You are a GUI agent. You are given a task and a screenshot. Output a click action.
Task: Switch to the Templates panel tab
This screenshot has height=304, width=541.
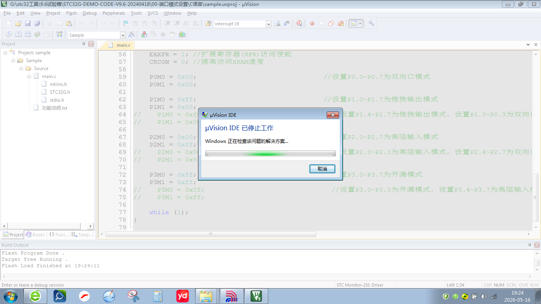tap(82, 235)
